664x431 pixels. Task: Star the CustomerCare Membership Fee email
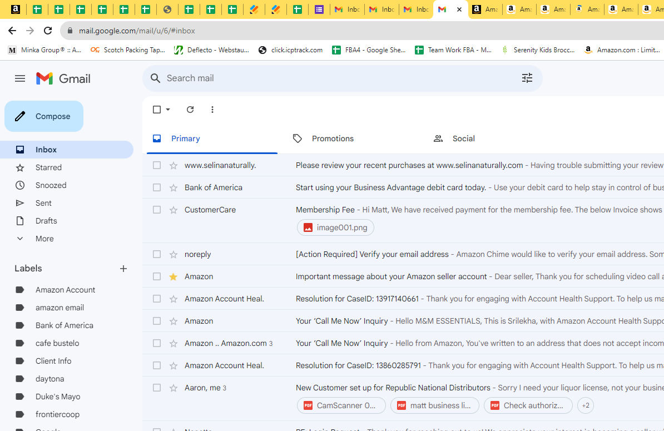[x=173, y=210]
